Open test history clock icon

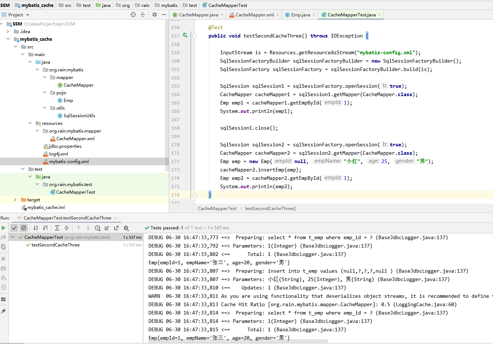[98, 228]
